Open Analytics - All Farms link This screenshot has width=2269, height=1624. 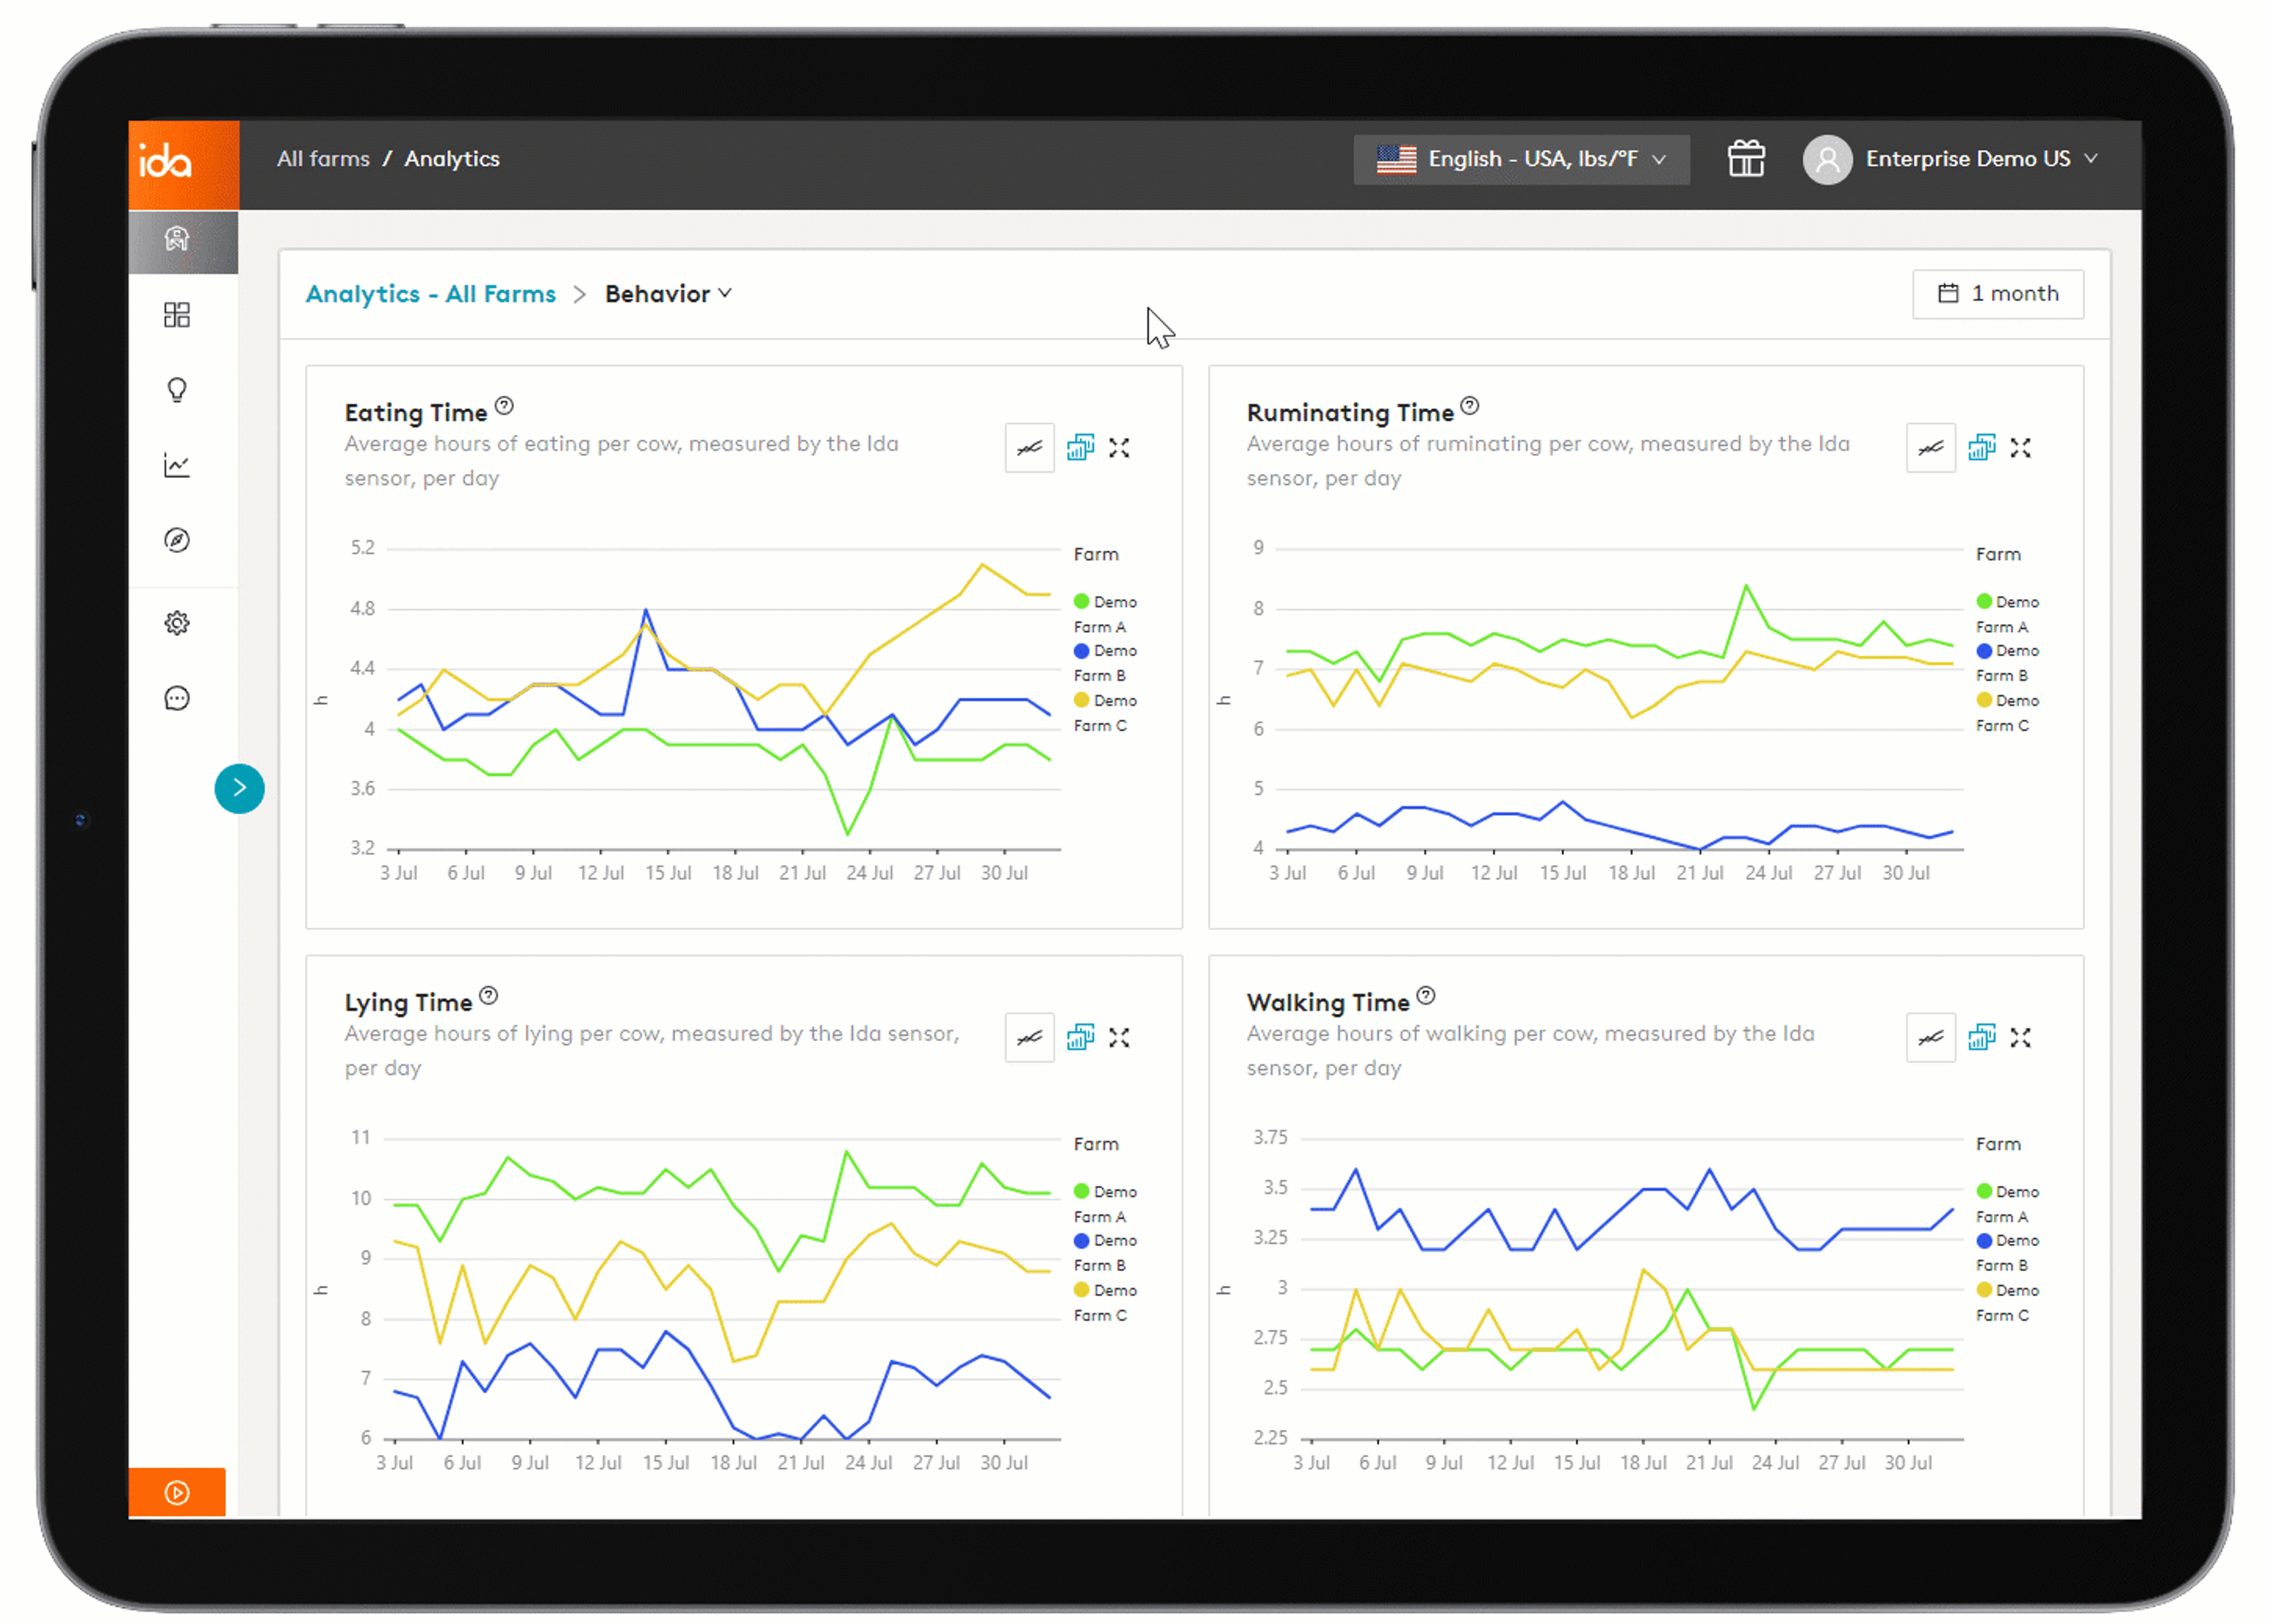coord(430,294)
